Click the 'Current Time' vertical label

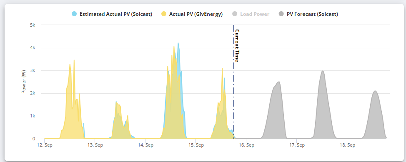click(237, 45)
